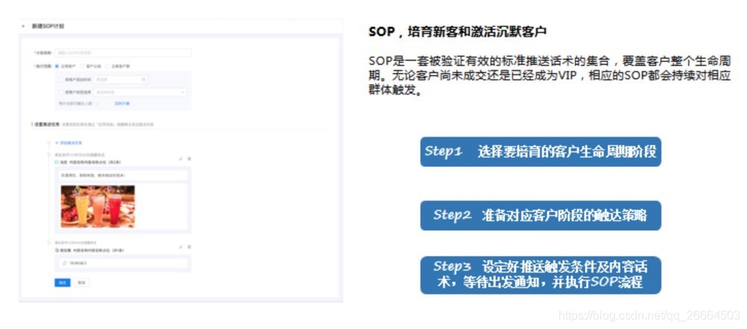The image size is (747, 329).
Task: Focus the 计划名称 input field
Action: point(124,53)
